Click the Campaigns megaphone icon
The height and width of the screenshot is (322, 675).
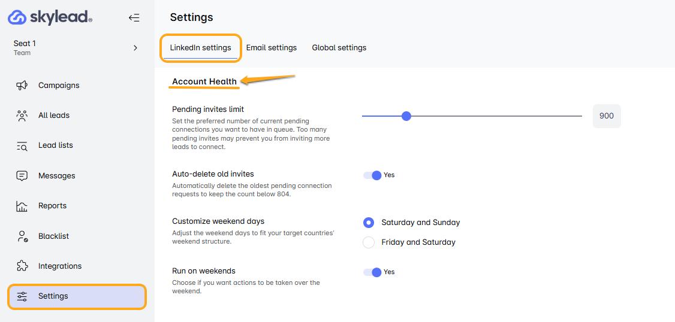pyautogui.click(x=22, y=86)
